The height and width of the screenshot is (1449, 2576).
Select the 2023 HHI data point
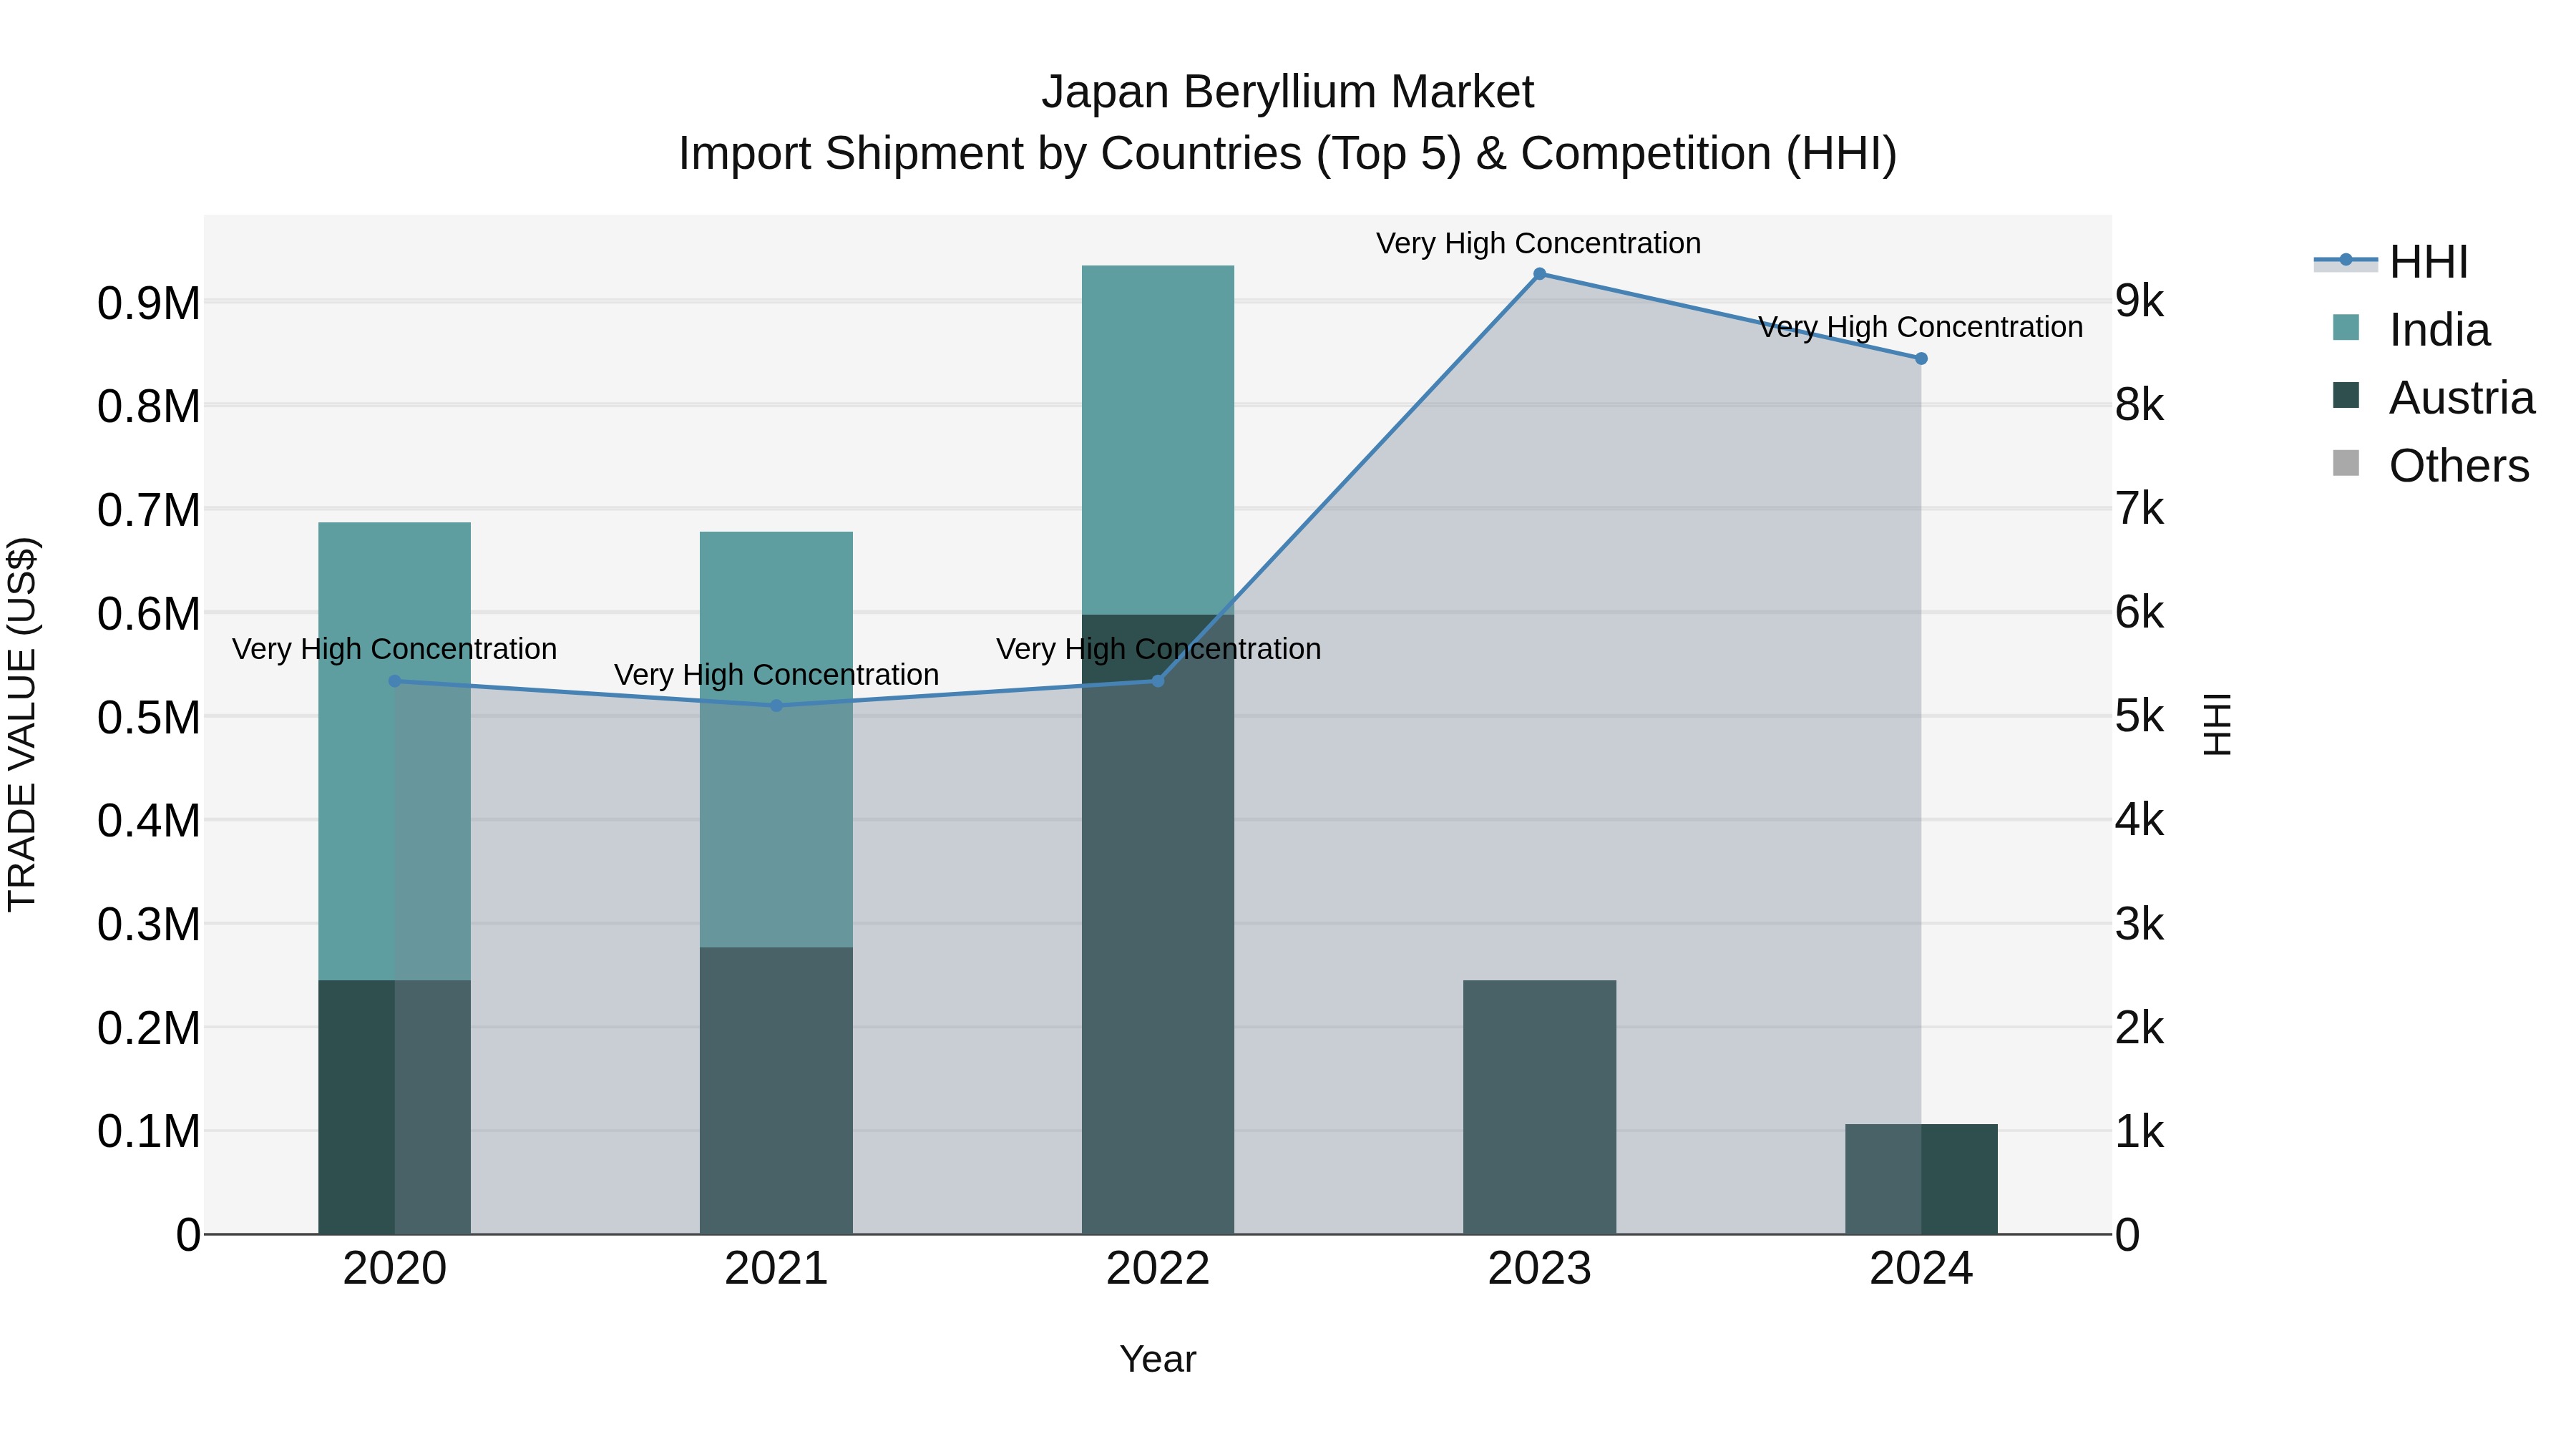click(1540, 274)
